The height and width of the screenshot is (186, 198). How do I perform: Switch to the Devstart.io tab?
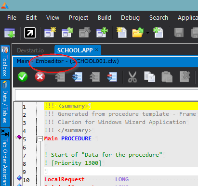(30, 50)
